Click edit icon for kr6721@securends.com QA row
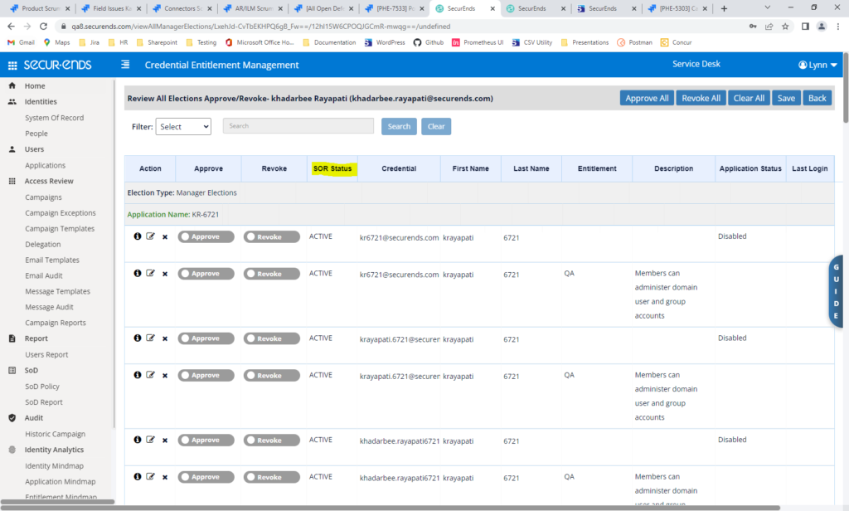This screenshot has height=511, width=849. (151, 273)
